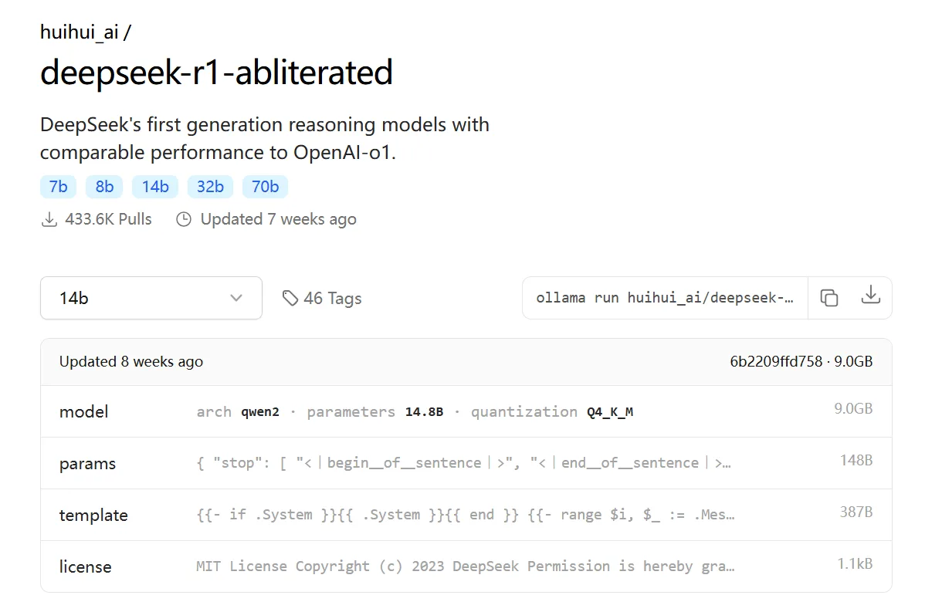
Task: Open the 14b model version dropdown
Action: click(151, 298)
